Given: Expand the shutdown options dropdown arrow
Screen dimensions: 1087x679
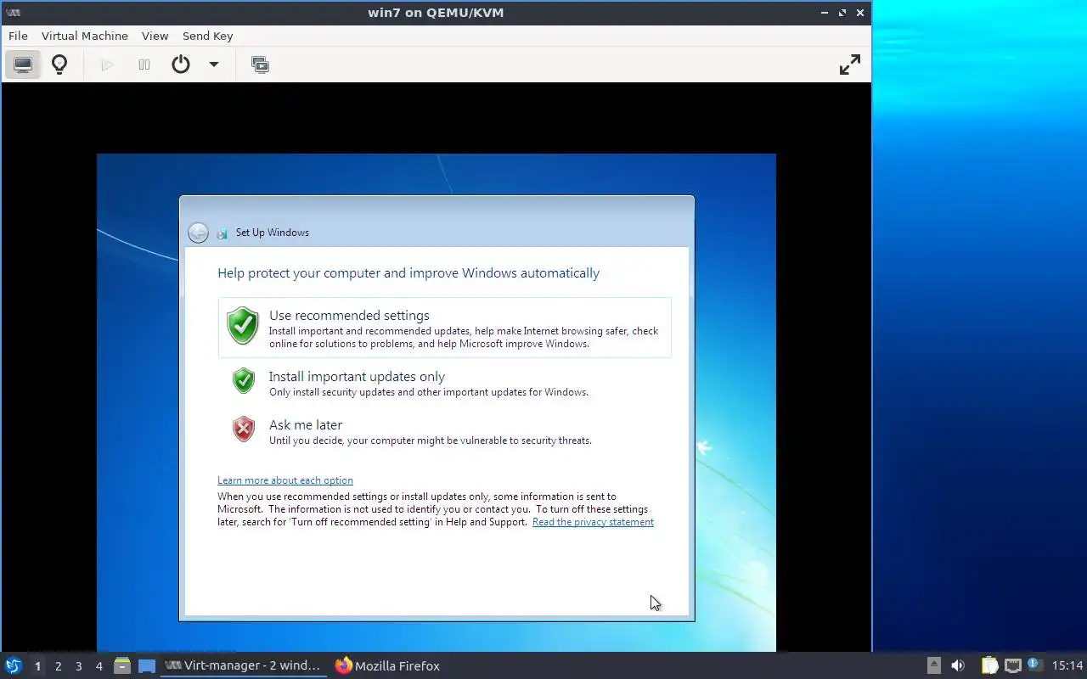Looking at the screenshot, I should coord(214,65).
